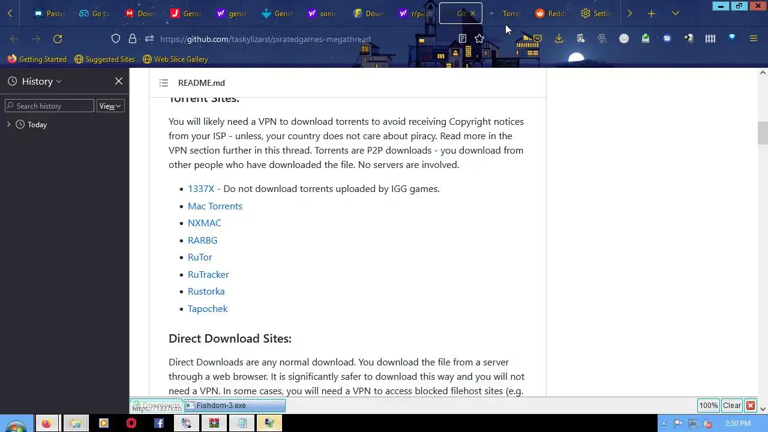Toggle reader view icon
This screenshot has width=768, height=432.
click(x=463, y=39)
